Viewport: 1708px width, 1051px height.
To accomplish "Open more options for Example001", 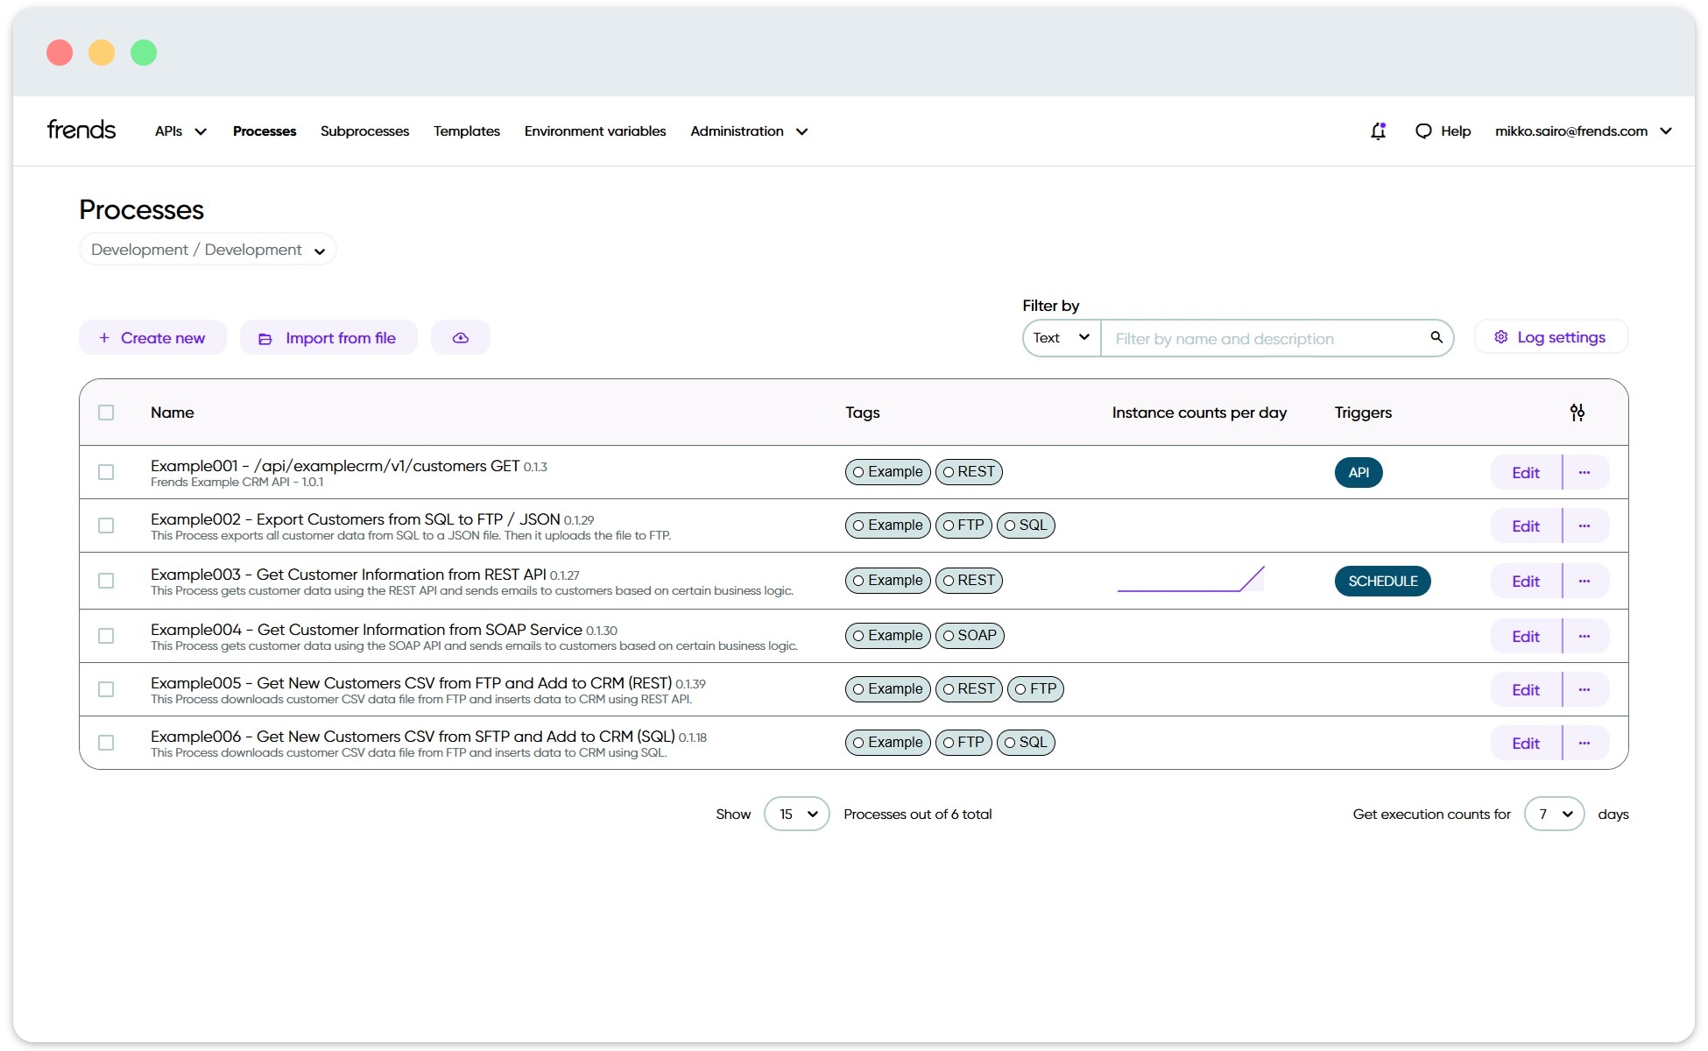I will (1584, 472).
